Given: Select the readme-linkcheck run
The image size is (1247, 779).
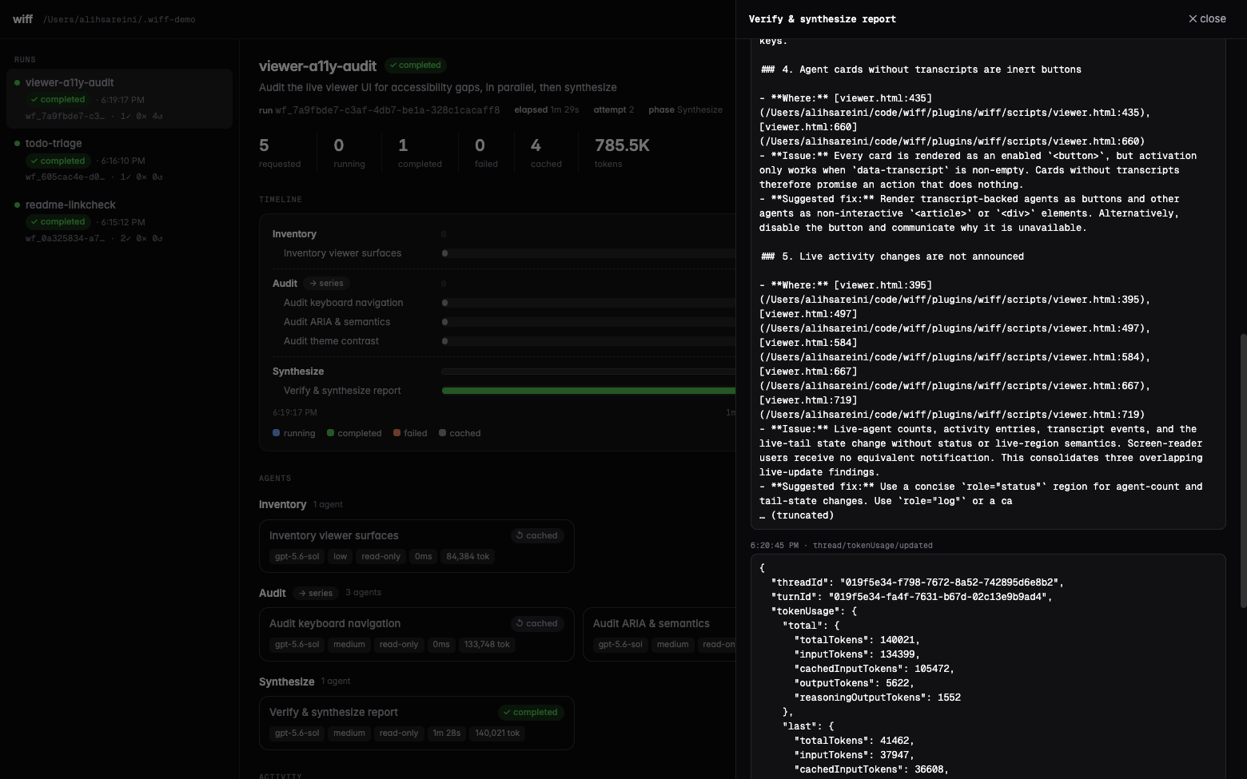Looking at the screenshot, I should [120, 221].
